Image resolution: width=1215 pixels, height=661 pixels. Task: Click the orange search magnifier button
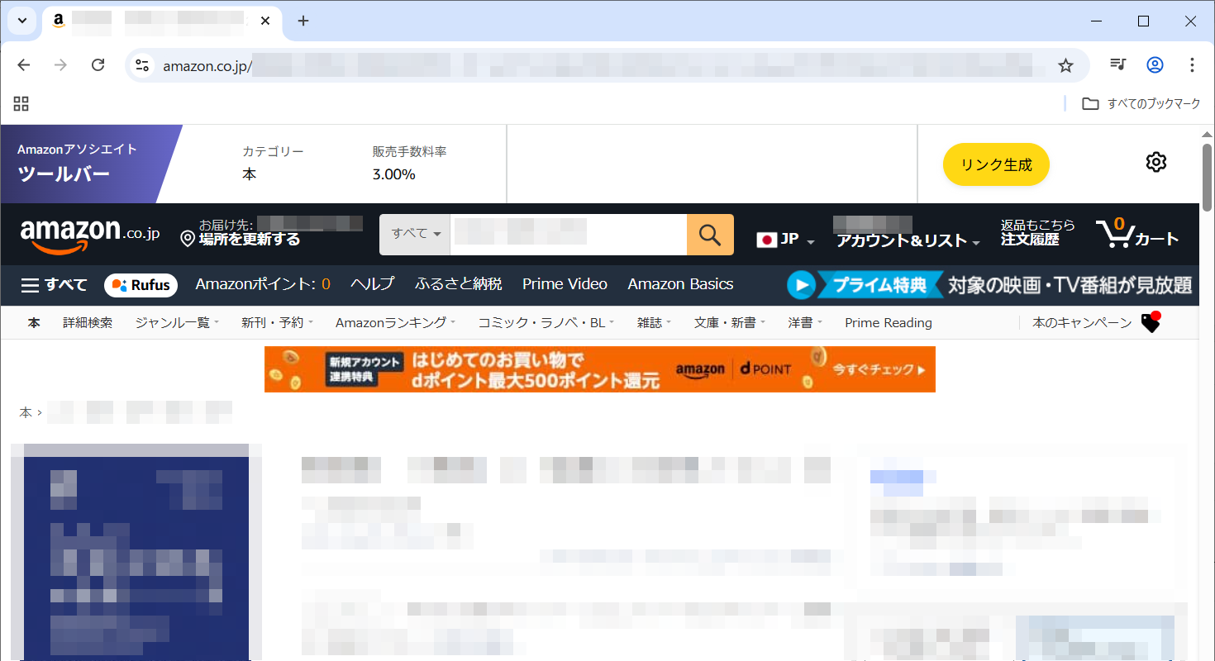pos(710,235)
